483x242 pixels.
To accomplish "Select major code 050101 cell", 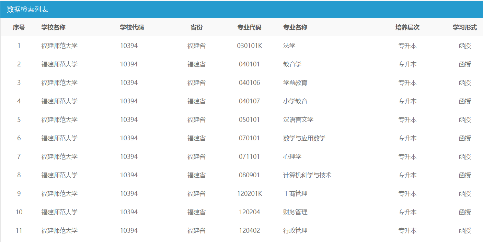I will point(250,120).
